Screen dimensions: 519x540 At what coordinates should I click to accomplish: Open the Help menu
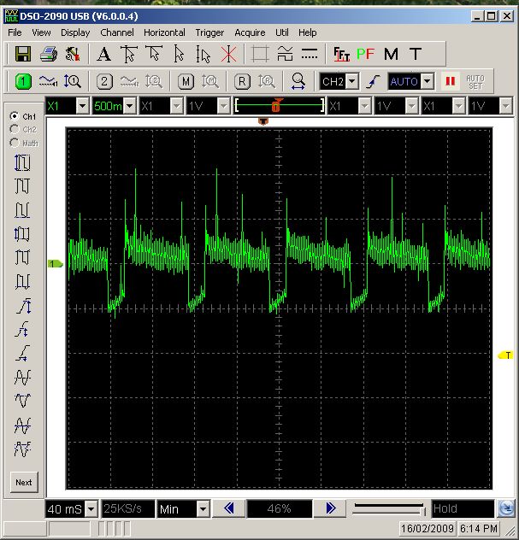[308, 32]
